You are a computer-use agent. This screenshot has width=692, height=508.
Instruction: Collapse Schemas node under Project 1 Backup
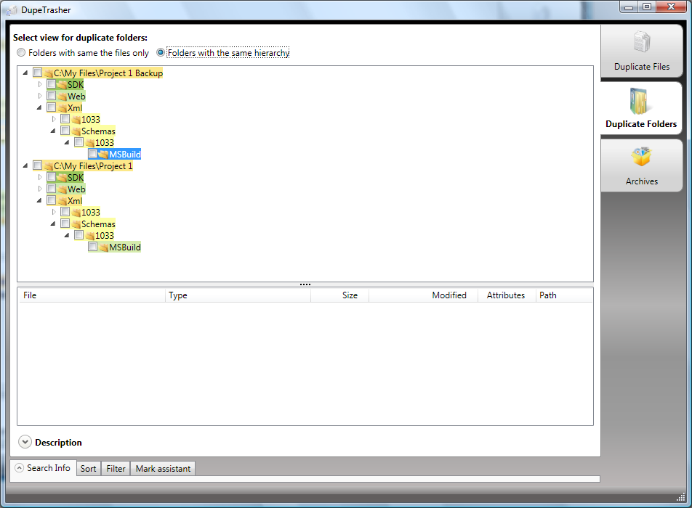(x=53, y=131)
